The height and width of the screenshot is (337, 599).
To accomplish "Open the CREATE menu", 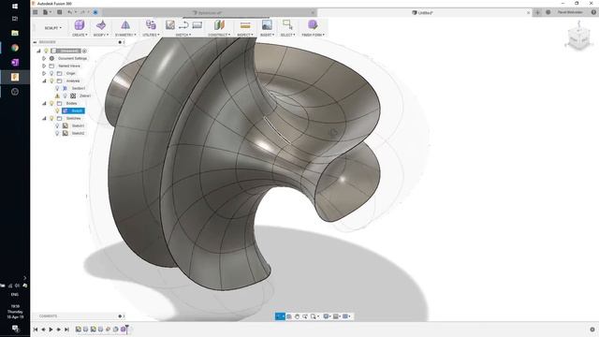I will click(x=80, y=35).
